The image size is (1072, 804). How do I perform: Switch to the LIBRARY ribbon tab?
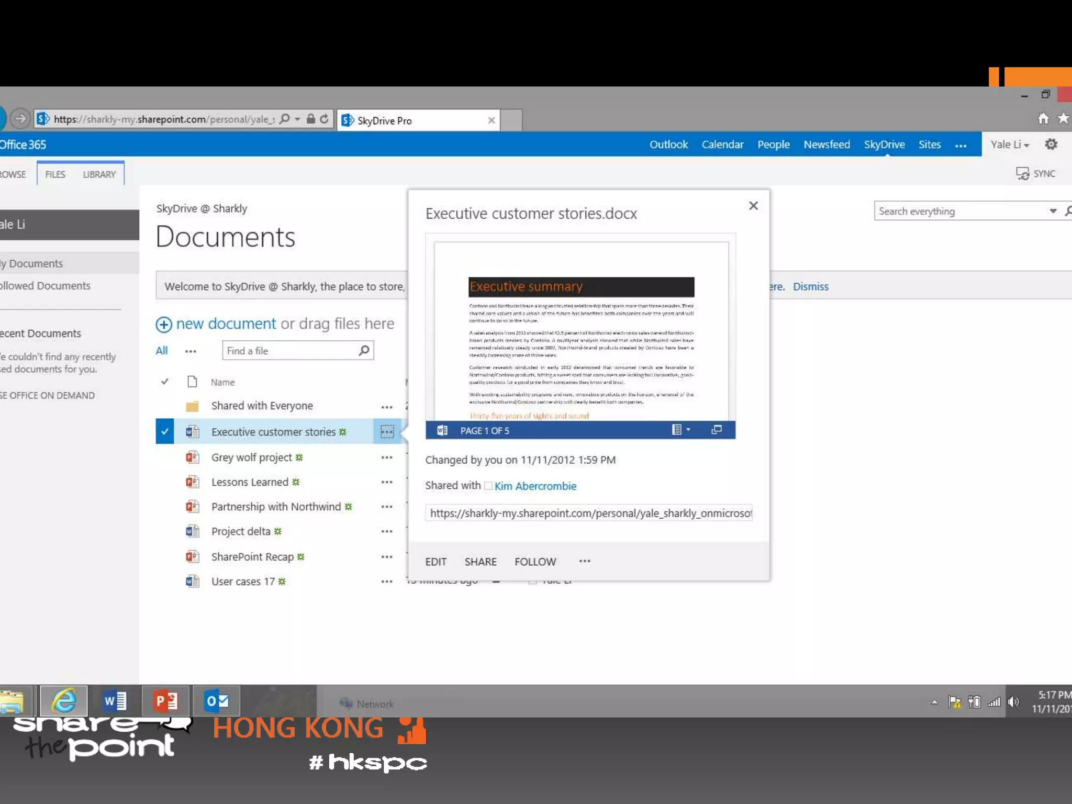pos(99,174)
